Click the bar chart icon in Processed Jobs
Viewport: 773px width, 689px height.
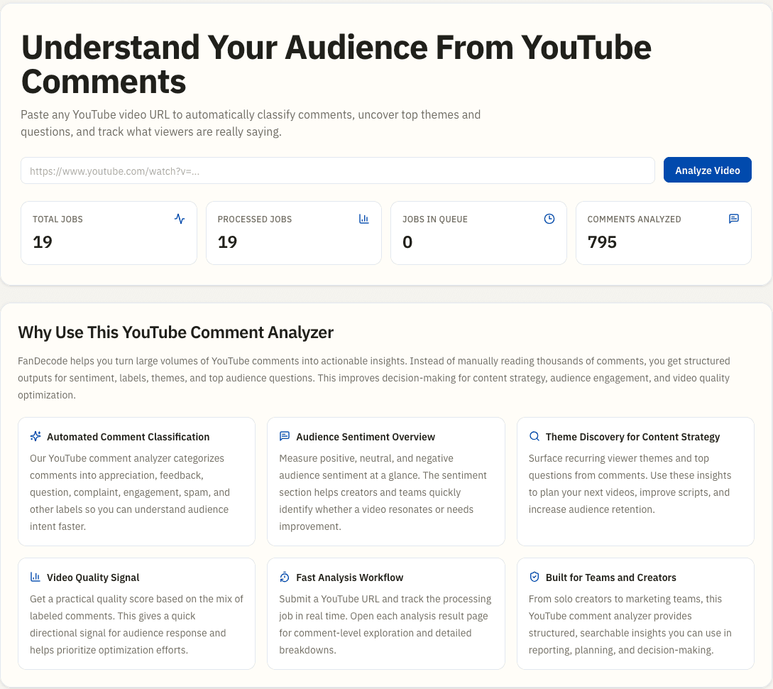364,219
